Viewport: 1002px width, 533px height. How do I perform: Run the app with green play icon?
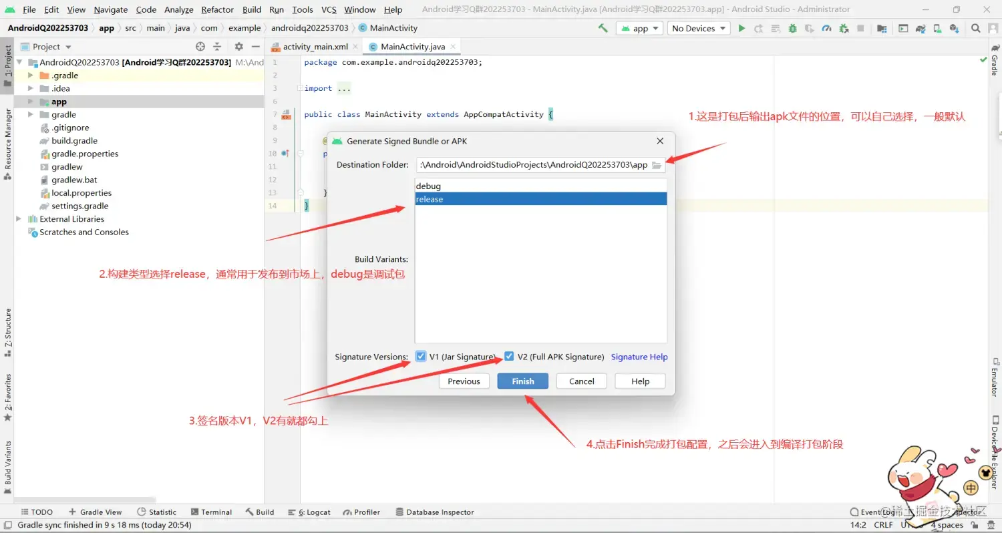tap(741, 28)
